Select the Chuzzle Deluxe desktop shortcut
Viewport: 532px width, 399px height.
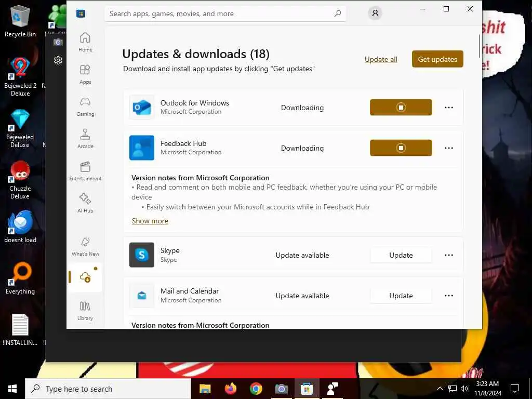click(20, 180)
